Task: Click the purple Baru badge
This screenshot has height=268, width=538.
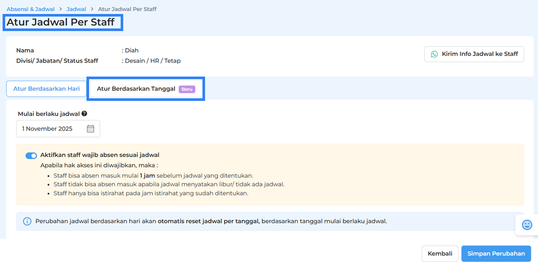Action: coord(187,89)
